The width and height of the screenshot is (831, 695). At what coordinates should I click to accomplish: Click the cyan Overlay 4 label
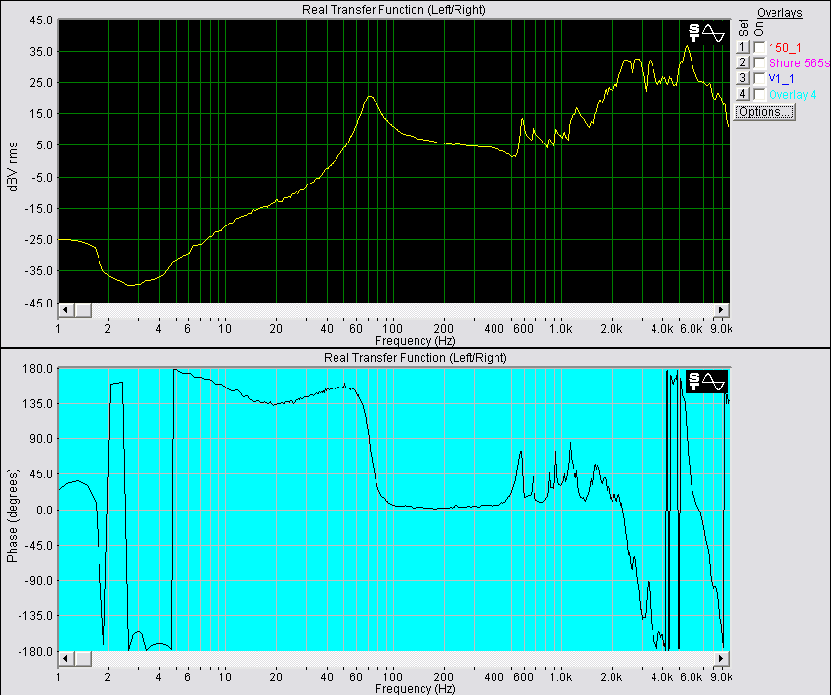(792, 95)
